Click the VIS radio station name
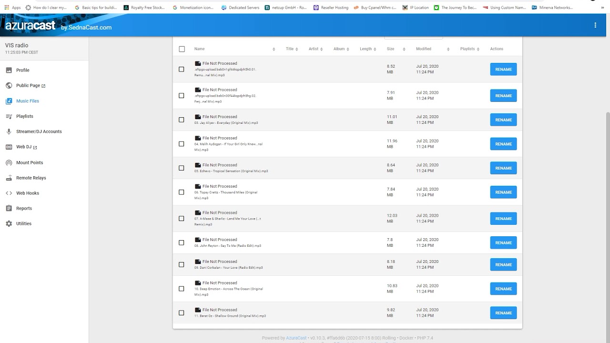This screenshot has height=343, width=610. tap(17, 45)
